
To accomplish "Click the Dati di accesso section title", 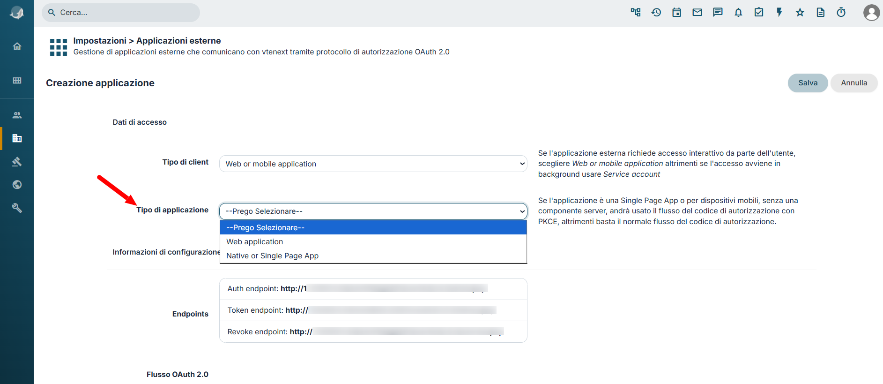I will coord(140,122).
